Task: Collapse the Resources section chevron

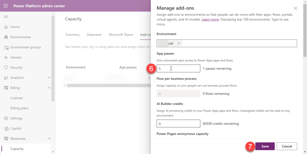Action: click(49, 138)
